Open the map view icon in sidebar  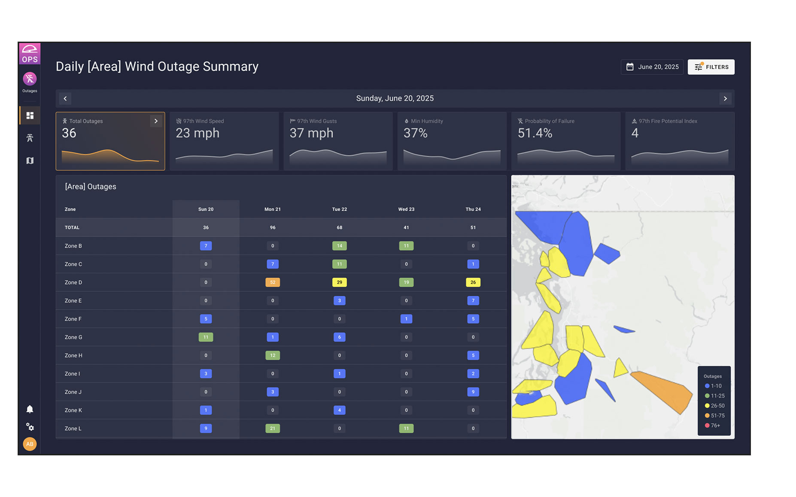tap(30, 161)
